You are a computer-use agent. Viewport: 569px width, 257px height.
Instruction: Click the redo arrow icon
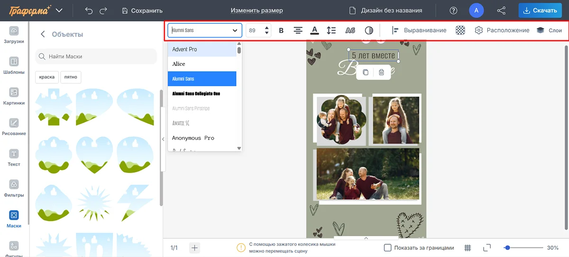click(103, 10)
